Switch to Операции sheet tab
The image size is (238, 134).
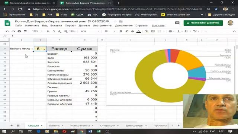pos(107,125)
